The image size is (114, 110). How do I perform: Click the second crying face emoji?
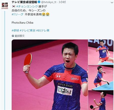point(48,14)
